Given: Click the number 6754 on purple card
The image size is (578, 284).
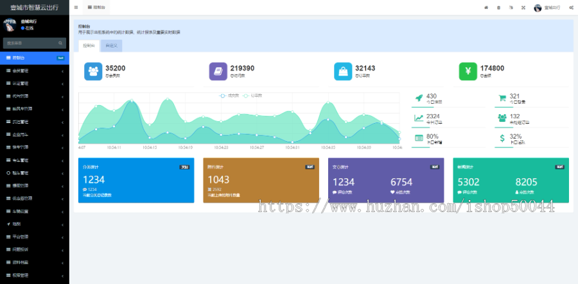Looking at the screenshot, I should coord(401,181).
